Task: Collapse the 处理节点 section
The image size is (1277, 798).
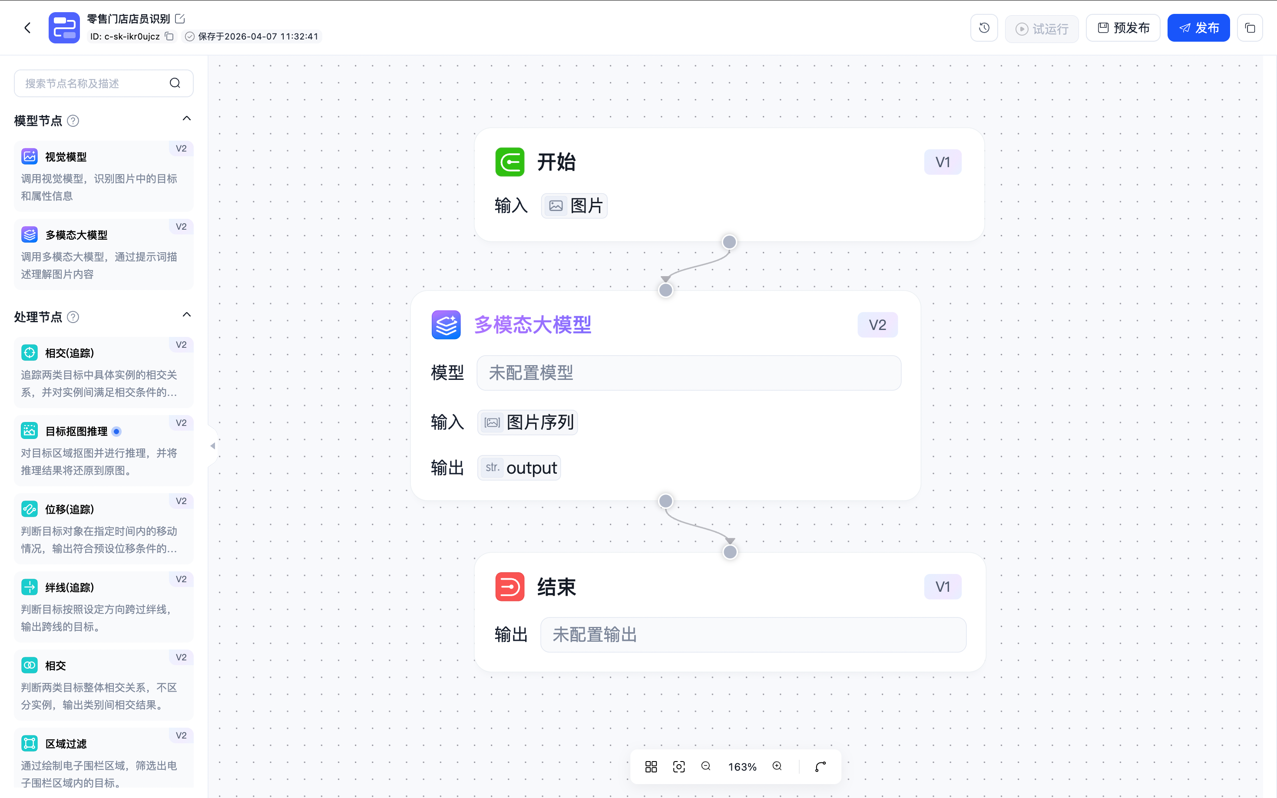Action: point(186,315)
